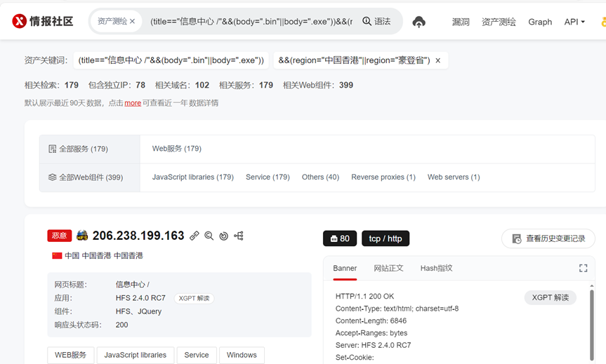Screen dimensions: 606x364
Task: Filter by JavaScript libraries (179)
Action: tap(193, 177)
